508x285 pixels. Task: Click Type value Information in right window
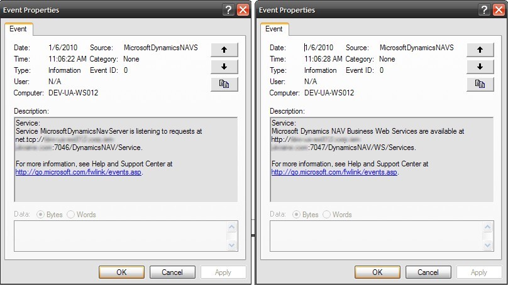coord(321,70)
